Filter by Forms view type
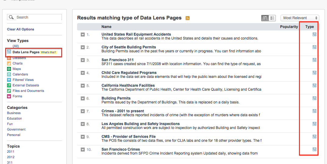 17,96
